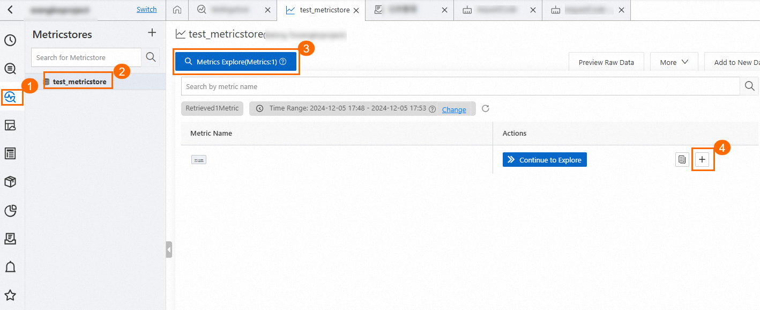Click the Switch project link
Viewport: 760px width, 310px height.
click(x=147, y=10)
